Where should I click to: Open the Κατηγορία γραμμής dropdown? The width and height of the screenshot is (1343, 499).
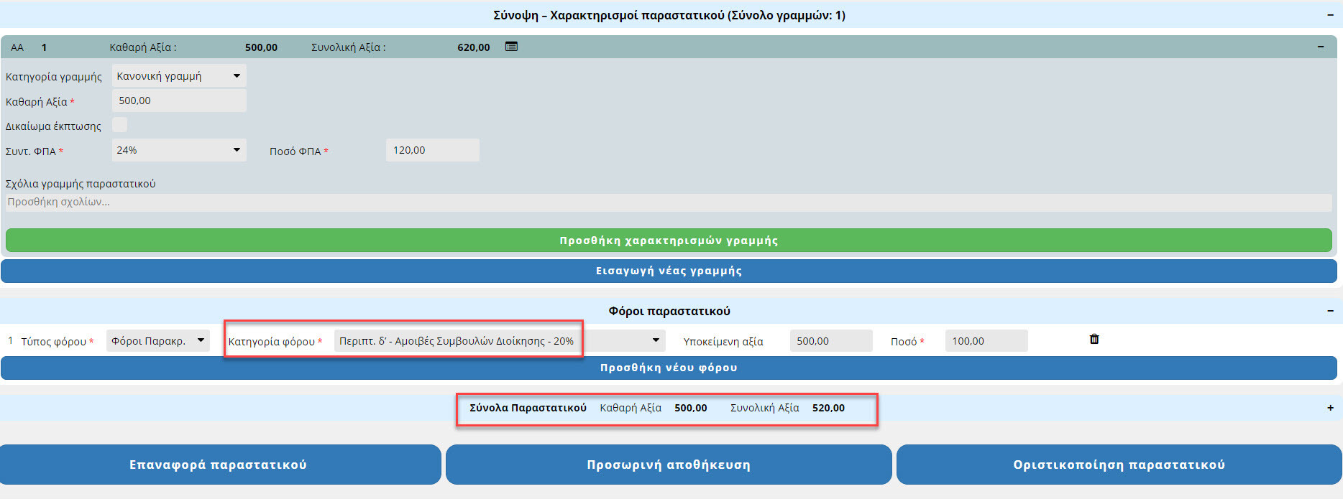coord(179,76)
